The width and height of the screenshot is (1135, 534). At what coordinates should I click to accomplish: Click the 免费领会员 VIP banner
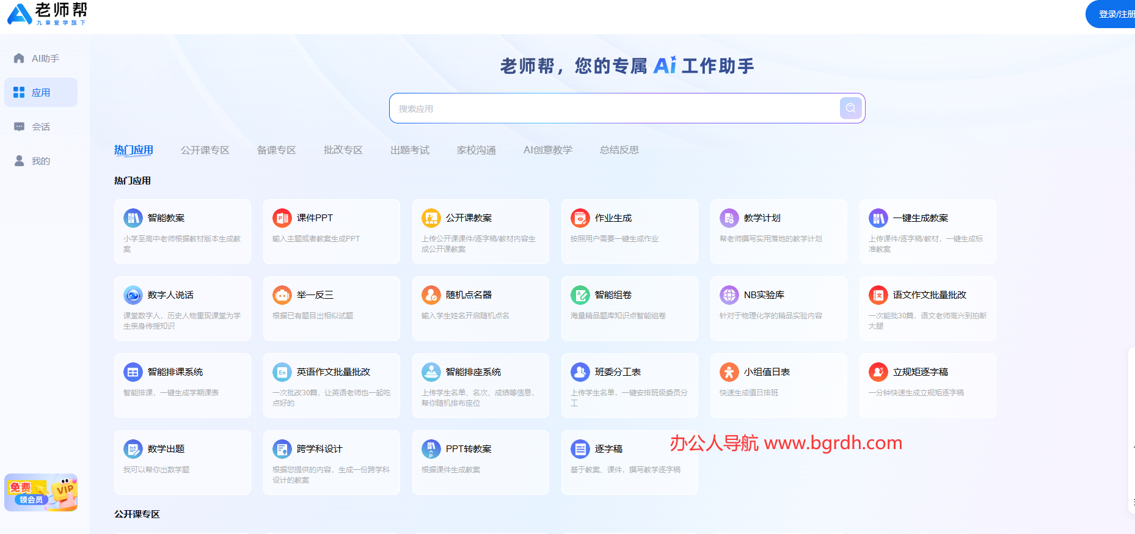click(41, 492)
